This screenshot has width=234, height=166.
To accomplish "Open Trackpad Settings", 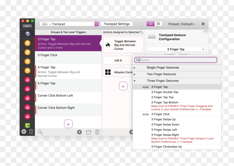I will (117, 24).
